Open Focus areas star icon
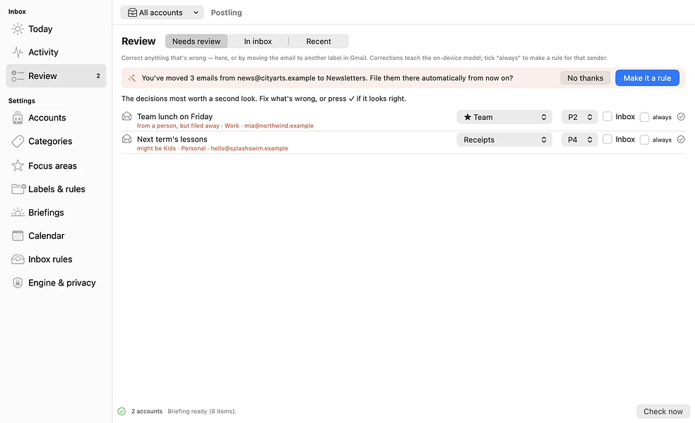This screenshot has width=695, height=423. click(x=18, y=166)
